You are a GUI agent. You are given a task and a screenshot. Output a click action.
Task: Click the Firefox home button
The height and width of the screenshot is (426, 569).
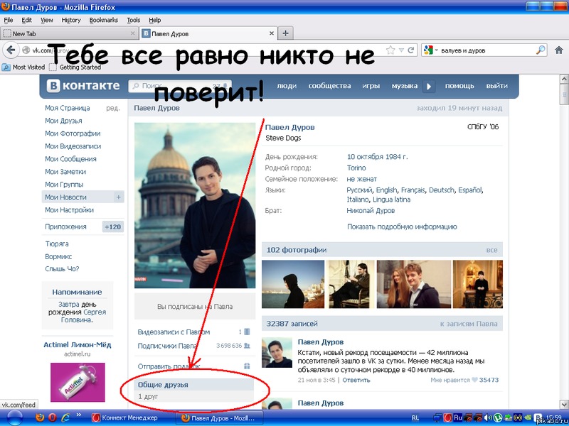558,50
